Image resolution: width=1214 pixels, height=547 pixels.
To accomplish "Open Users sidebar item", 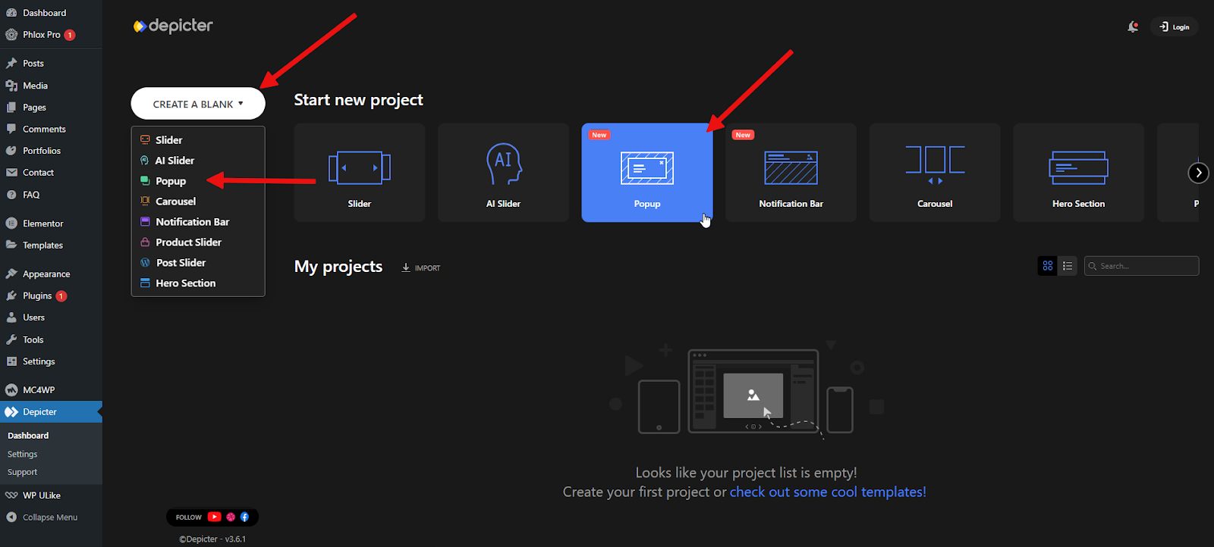I will 51,317.
